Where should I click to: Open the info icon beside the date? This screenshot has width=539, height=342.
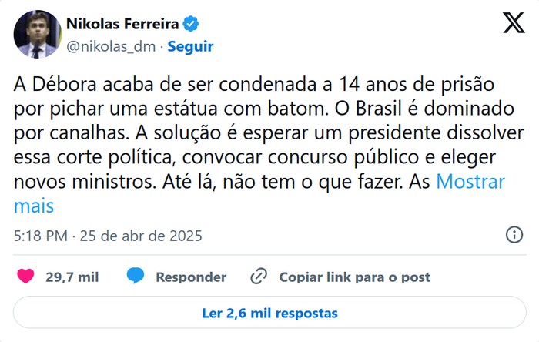pyautogui.click(x=514, y=235)
